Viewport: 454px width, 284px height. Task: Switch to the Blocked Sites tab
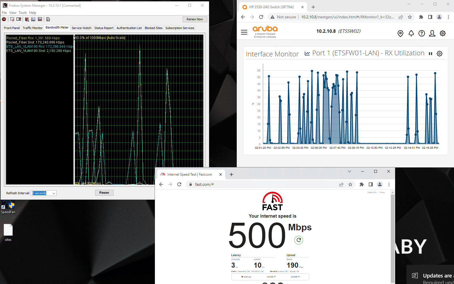[x=154, y=28]
